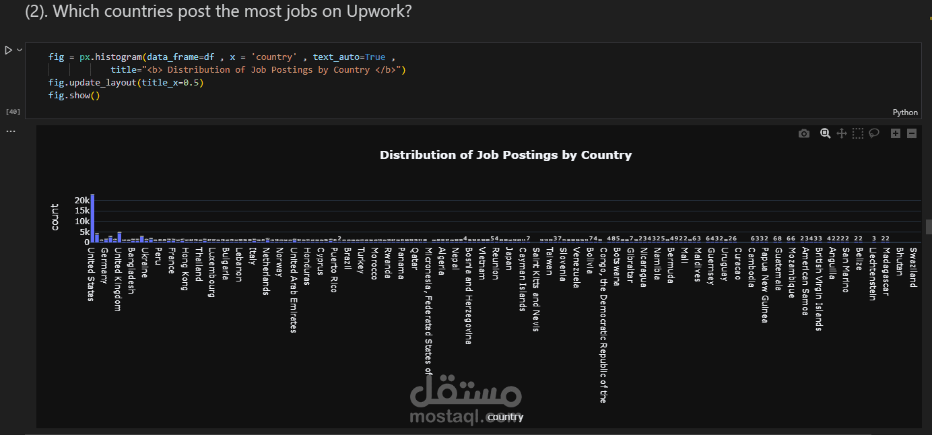This screenshot has width=932, height=435.
Task: Activate the Lasso Select tool
Action: (873, 133)
